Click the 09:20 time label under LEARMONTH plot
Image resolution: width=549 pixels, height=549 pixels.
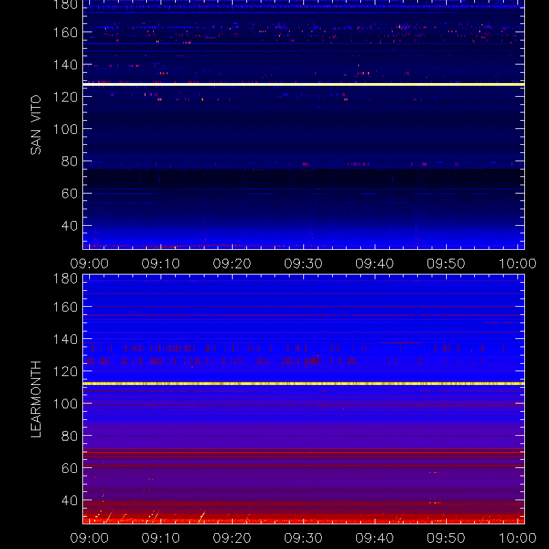(232, 538)
